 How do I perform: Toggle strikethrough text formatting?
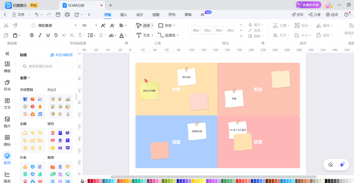(x=56, y=35)
